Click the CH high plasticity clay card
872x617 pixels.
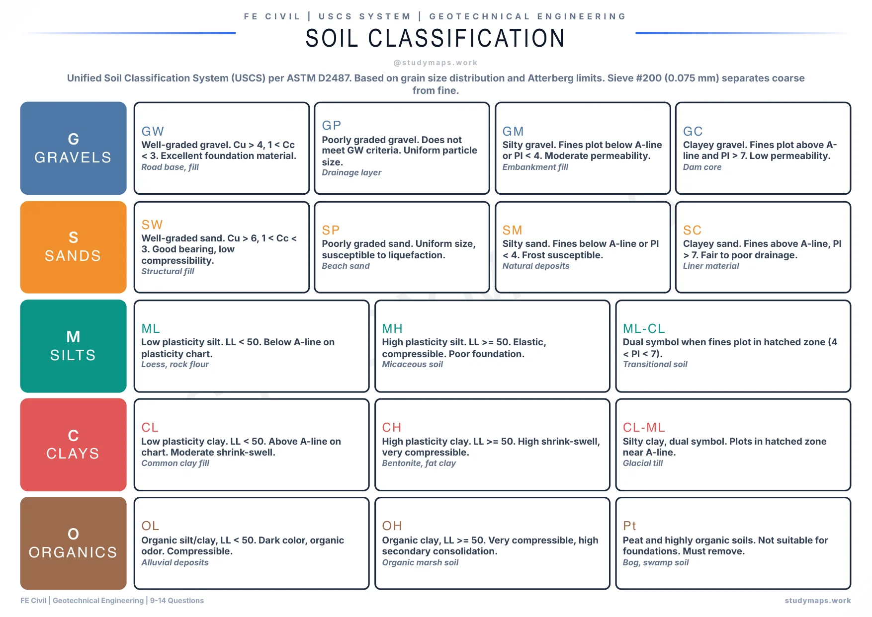pos(492,445)
